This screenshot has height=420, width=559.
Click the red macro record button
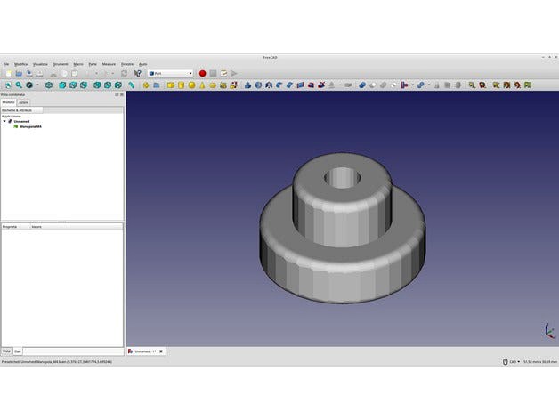pos(202,73)
